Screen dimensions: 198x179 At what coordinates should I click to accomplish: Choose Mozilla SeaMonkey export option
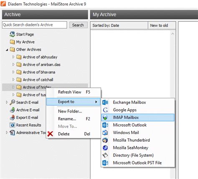tap(138, 148)
